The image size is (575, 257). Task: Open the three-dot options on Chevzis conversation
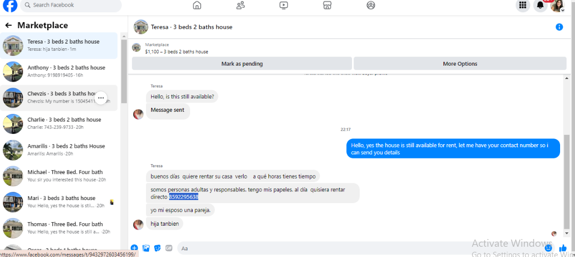coord(101,98)
